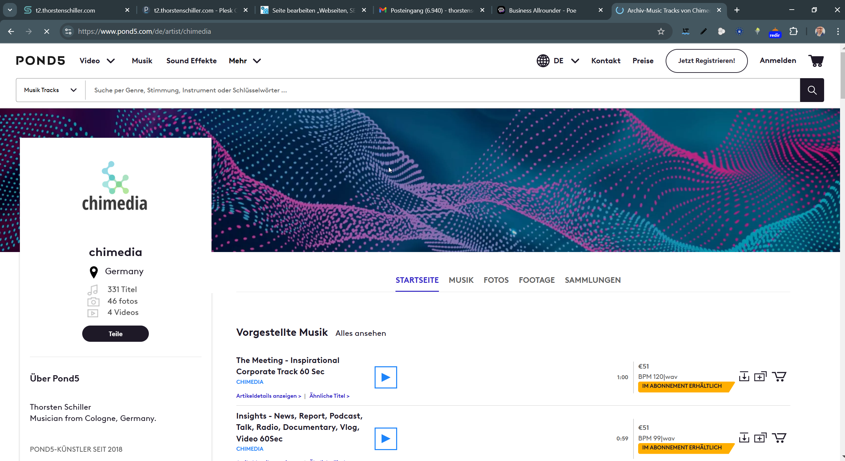845x461 pixels.
Task: Click the Anmelden link
Action: [778, 61]
